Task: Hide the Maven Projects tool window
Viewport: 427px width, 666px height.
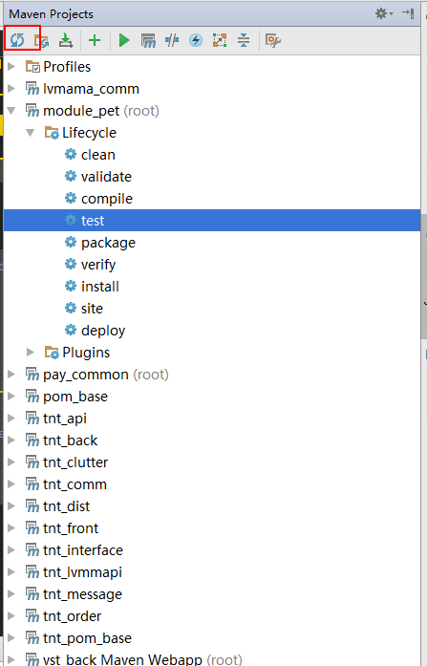Action: (x=408, y=13)
